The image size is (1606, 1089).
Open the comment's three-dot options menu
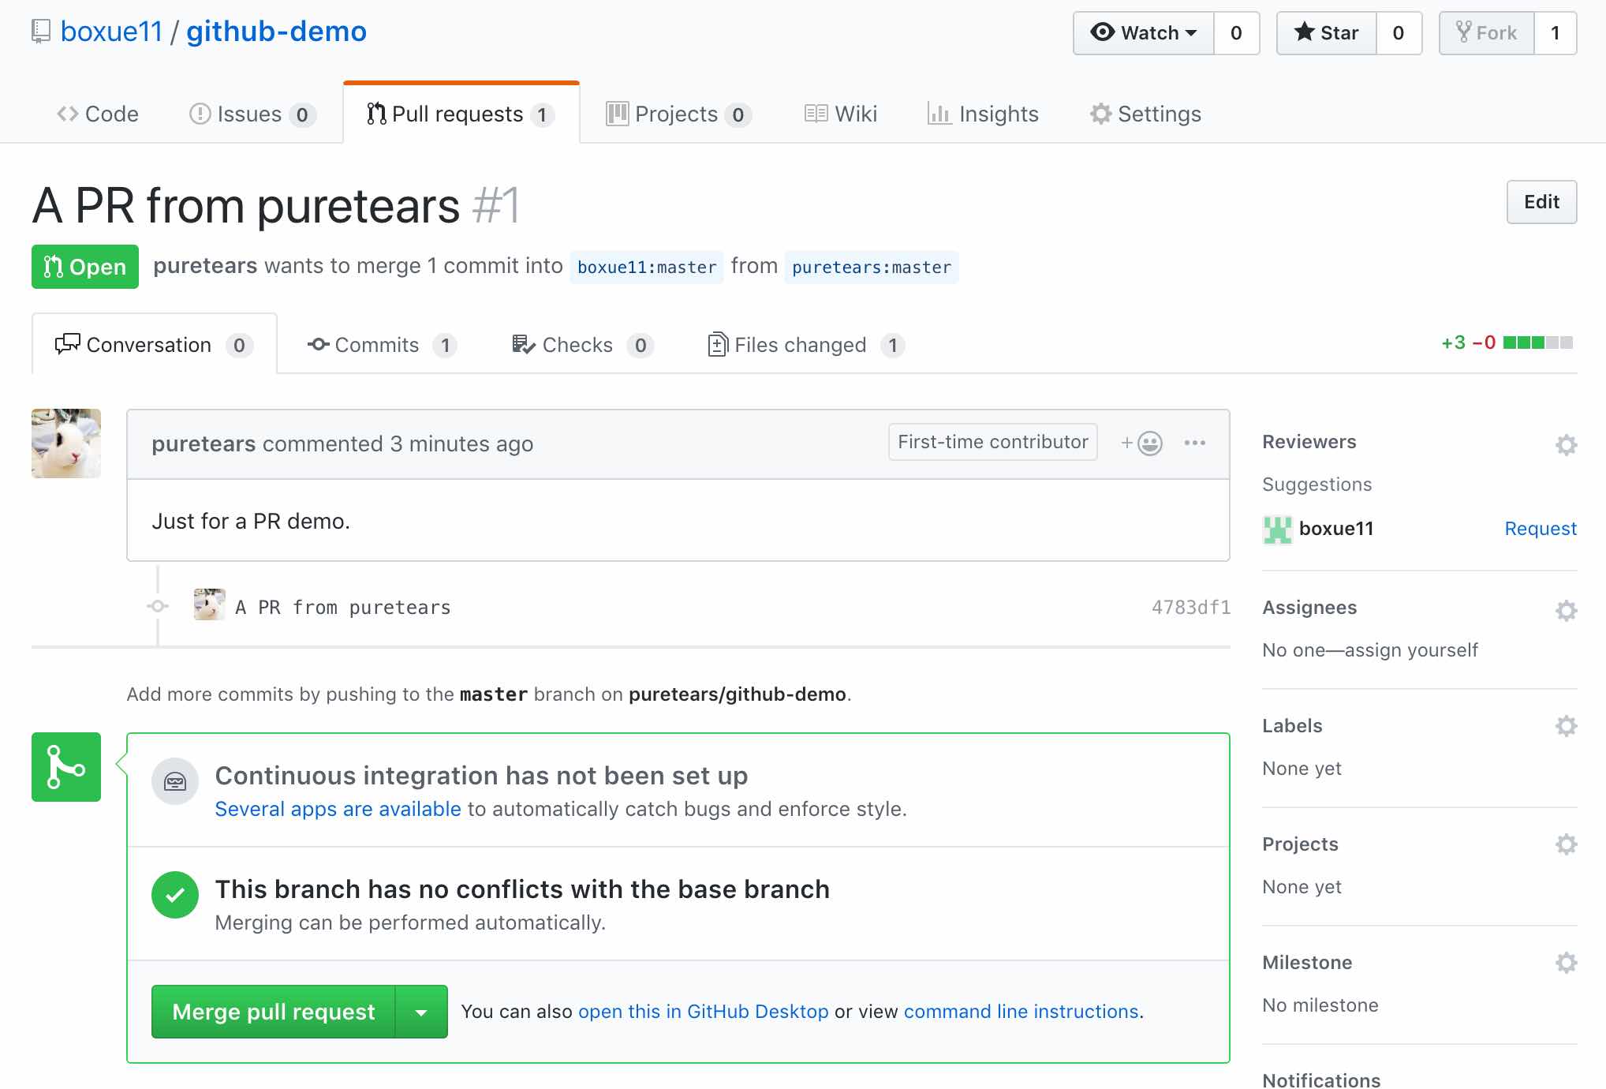tap(1194, 443)
